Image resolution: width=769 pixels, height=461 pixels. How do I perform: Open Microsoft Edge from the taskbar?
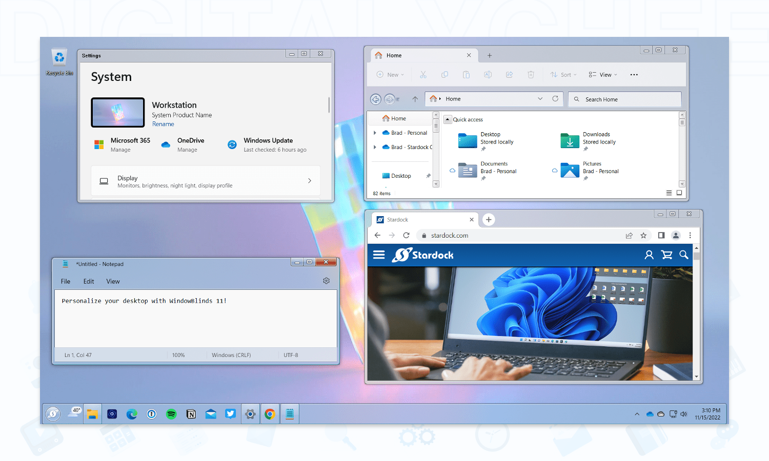click(132, 414)
